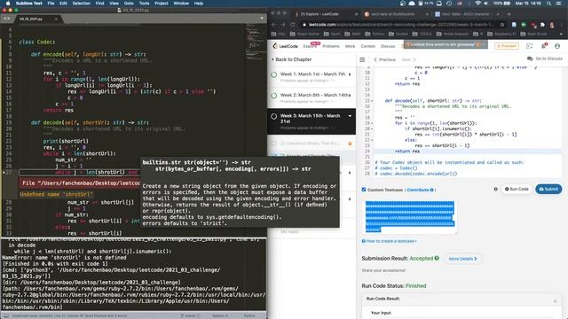568x319 pixels.
Task: Close the Explore - LeetCode browser tab
Action: [x=357, y=14]
